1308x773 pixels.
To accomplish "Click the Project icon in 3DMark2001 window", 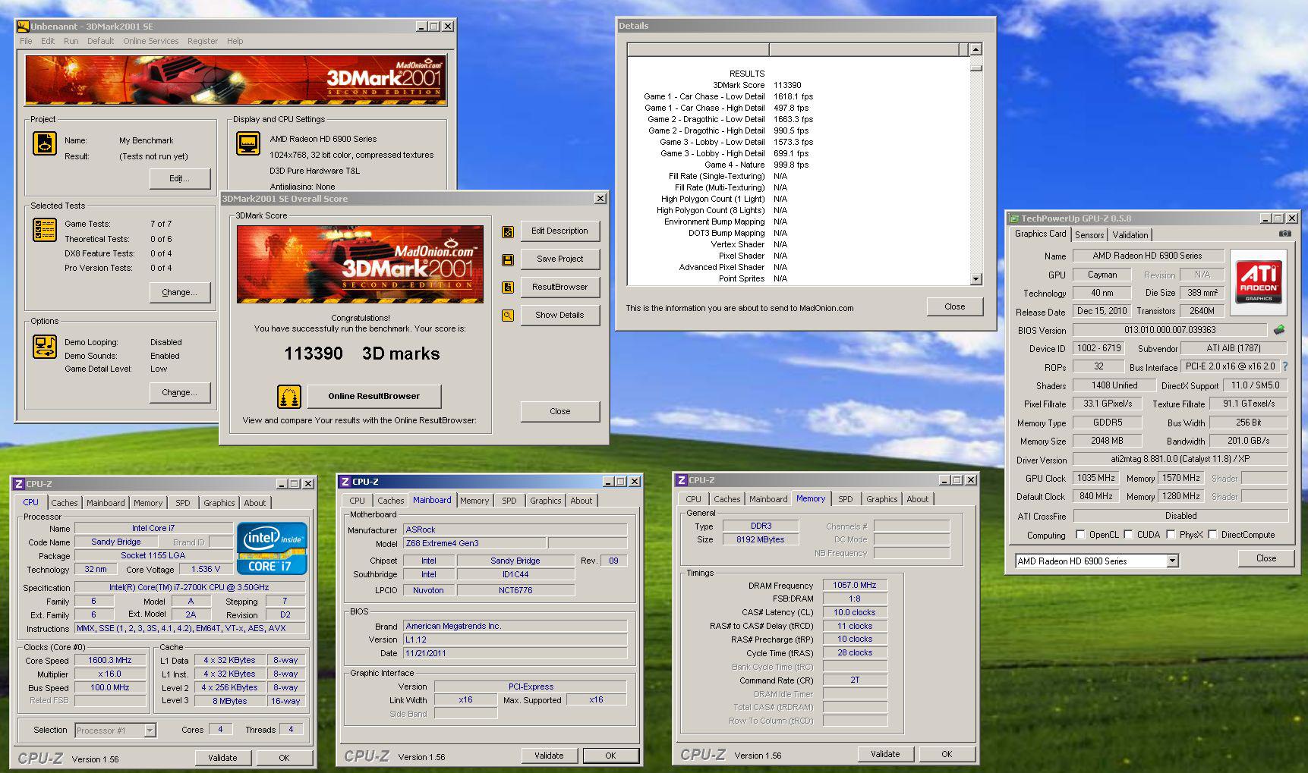I will click(x=45, y=143).
